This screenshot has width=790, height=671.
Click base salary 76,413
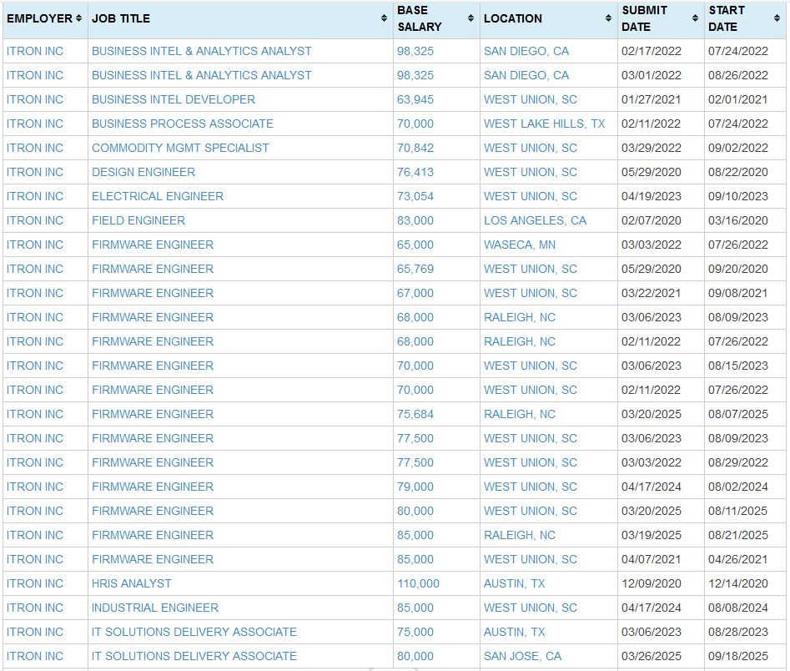tap(415, 172)
